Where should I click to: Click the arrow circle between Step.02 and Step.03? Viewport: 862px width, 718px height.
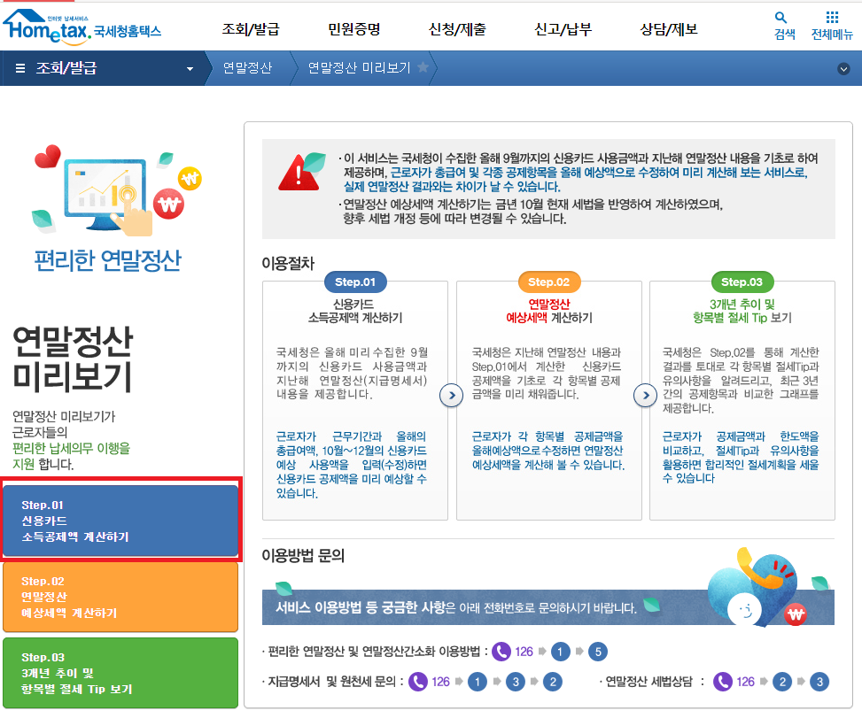pyautogui.click(x=645, y=396)
